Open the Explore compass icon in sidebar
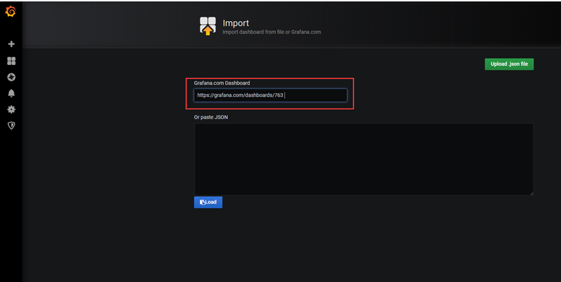The image size is (561, 282). 12,77
